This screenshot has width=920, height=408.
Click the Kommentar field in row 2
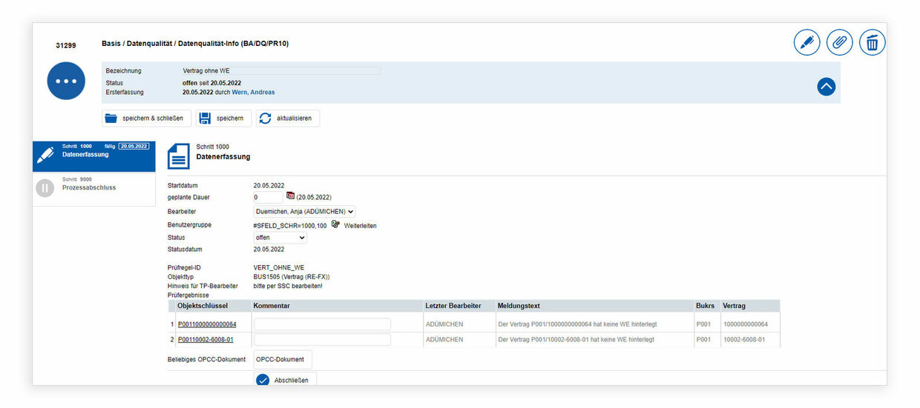[x=322, y=340]
